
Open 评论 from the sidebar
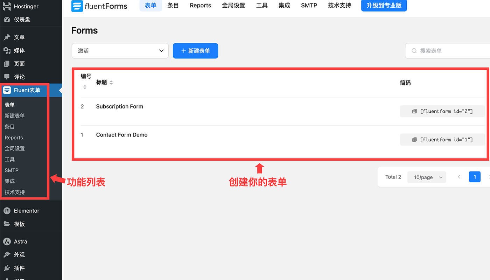coord(19,77)
